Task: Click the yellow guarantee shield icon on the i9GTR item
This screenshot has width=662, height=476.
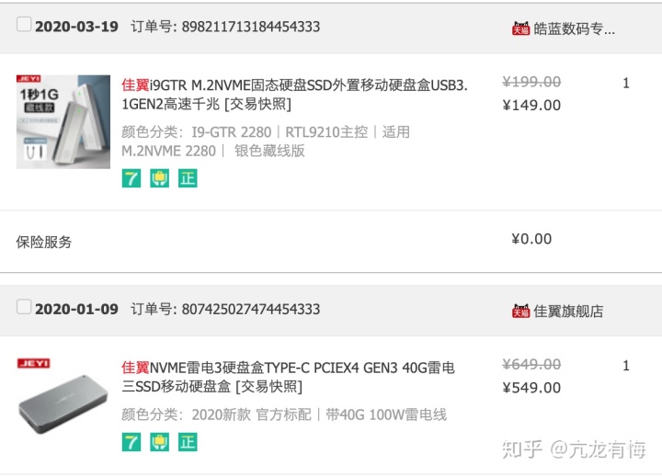Action: tap(160, 178)
